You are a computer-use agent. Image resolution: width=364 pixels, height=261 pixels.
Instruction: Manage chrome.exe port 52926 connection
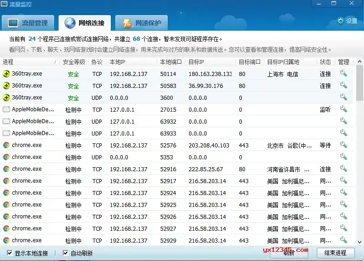click(x=343, y=216)
